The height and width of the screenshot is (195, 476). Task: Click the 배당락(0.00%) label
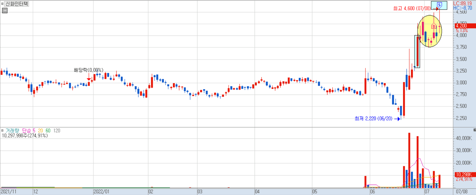89,70
